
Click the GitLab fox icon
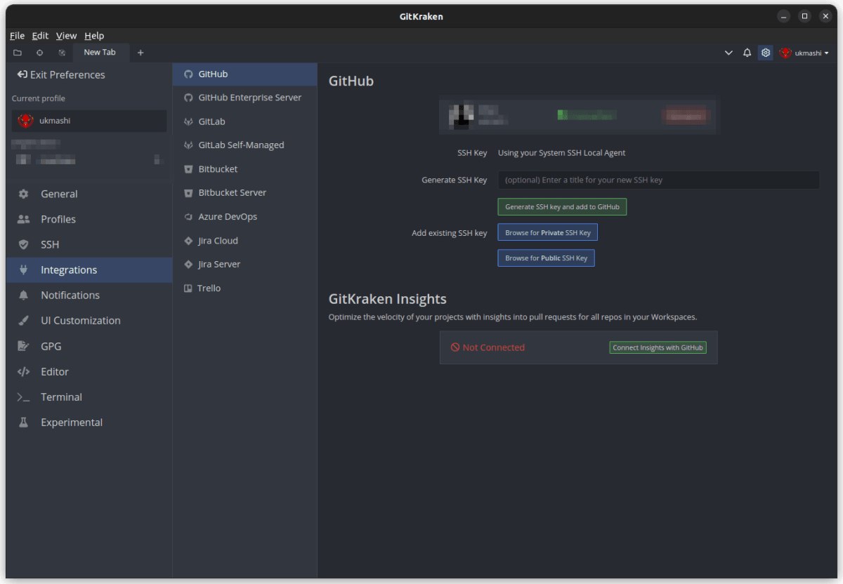point(188,121)
